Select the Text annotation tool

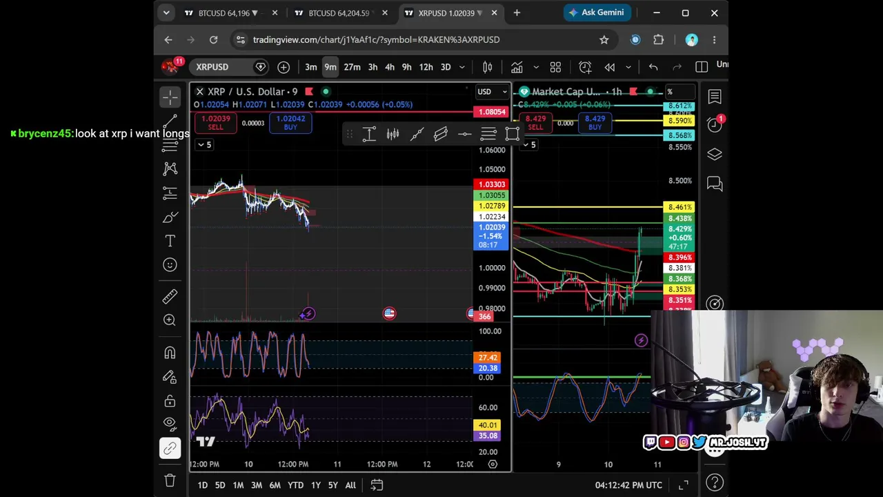[x=170, y=241]
